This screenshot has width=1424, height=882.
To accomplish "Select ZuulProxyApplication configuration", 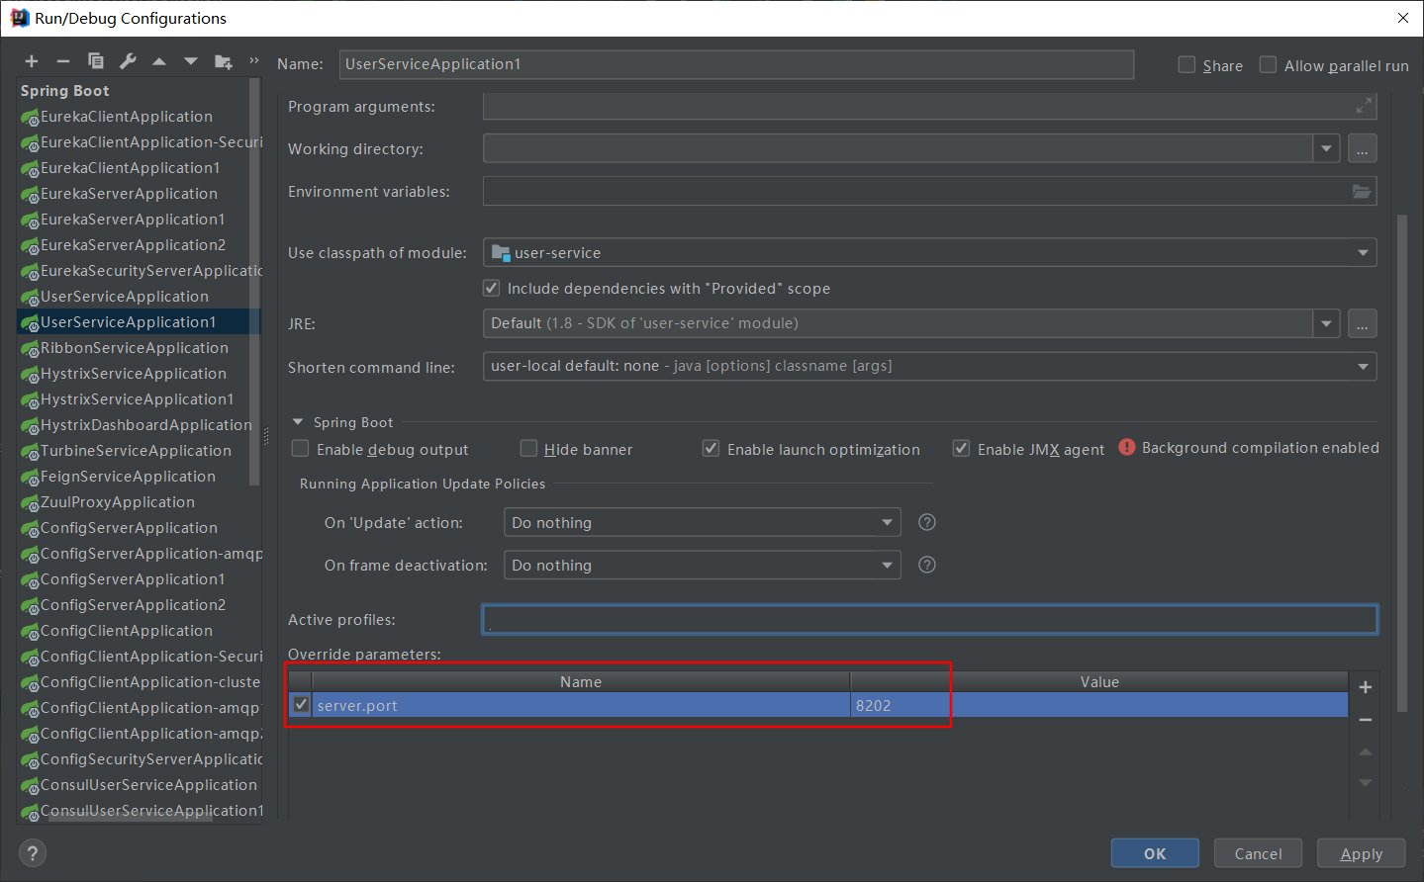I will tap(118, 502).
